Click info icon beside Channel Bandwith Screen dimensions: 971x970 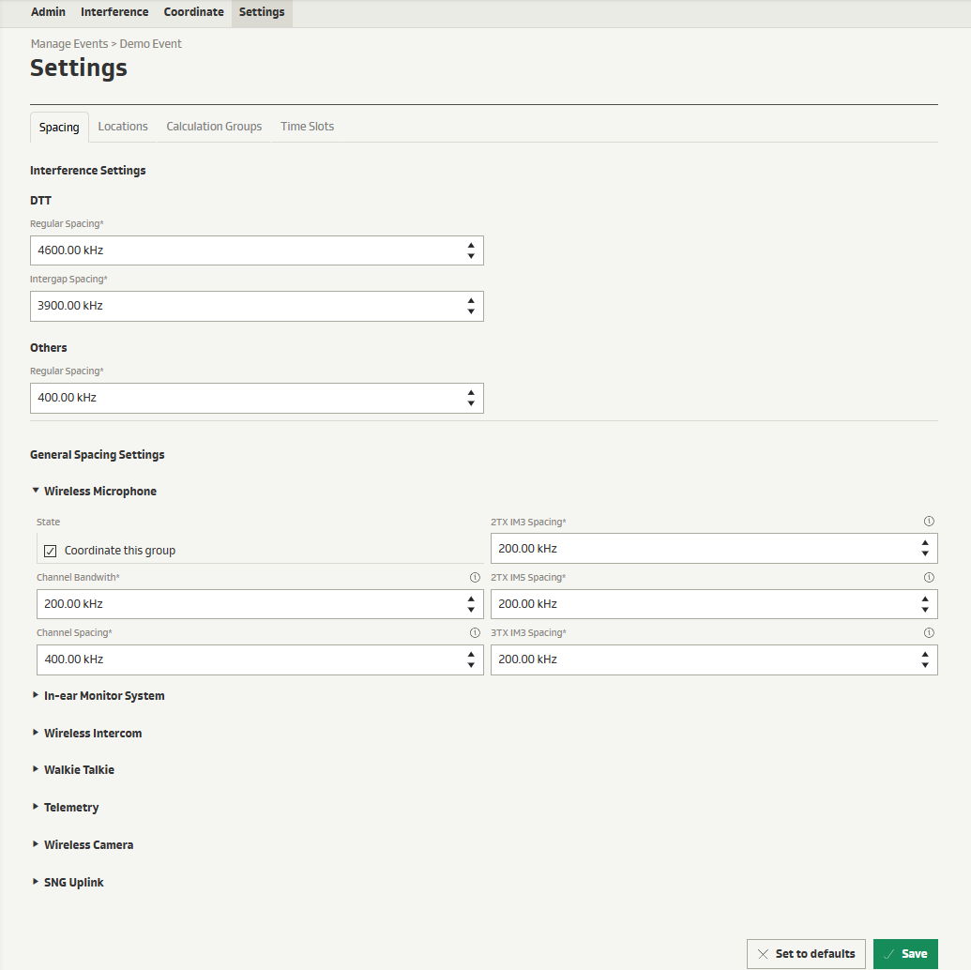(x=475, y=577)
